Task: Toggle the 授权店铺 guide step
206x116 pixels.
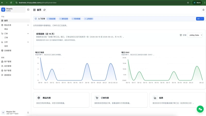Action: (64, 19)
